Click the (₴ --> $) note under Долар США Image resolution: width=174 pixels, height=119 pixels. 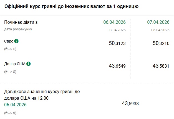coord(11,72)
